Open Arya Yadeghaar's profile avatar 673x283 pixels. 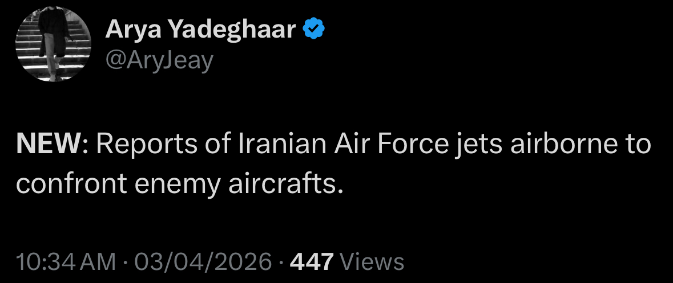(x=53, y=44)
